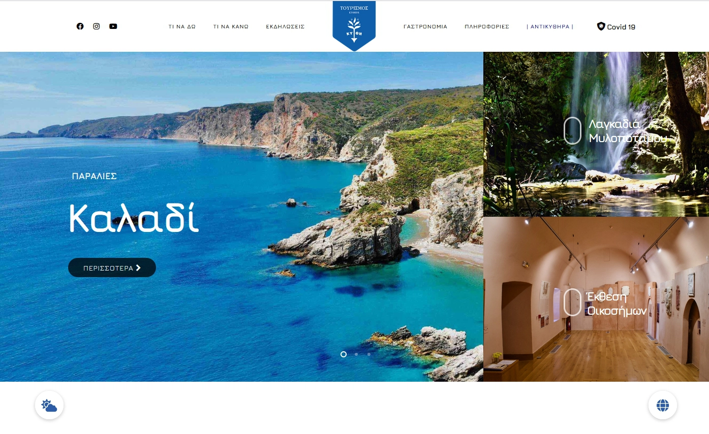Open the Λαγκαδιά Μυλοποτάμου waterfall tile
709x434 pixels.
596,134
